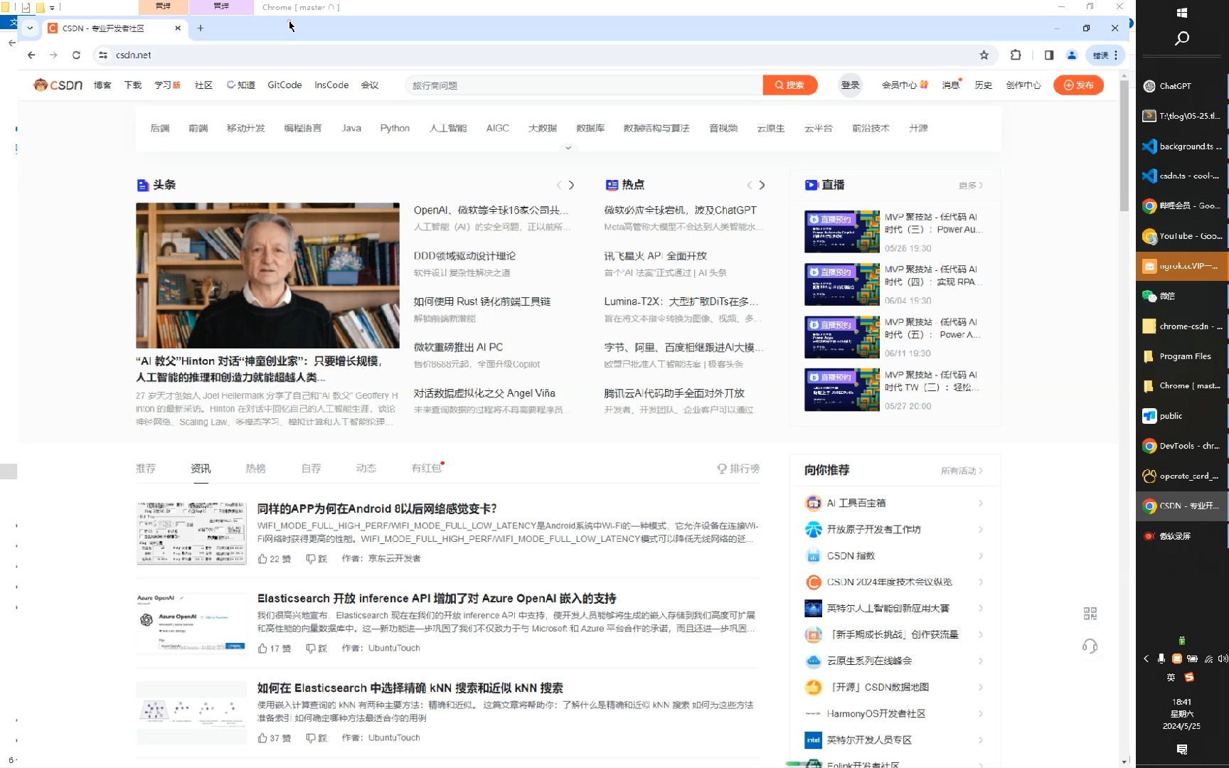
Task: Open AI 工具百宝箱 recommendation
Action: tap(894, 503)
